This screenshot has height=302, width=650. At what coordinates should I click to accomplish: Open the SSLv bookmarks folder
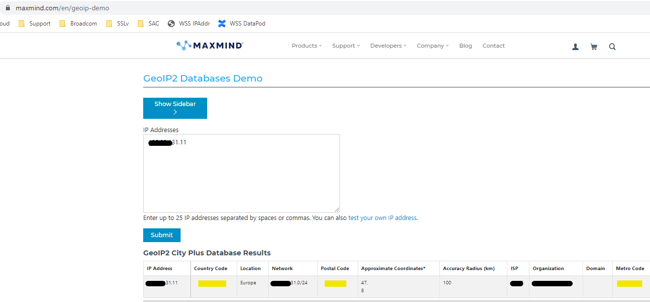coord(118,24)
